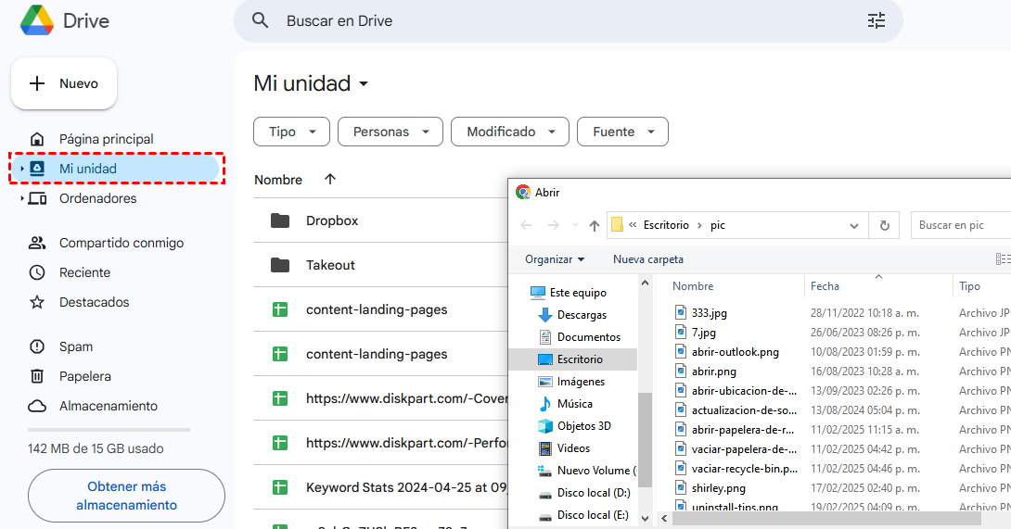
Task: Open Destacados starred items
Action: [x=94, y=302]
